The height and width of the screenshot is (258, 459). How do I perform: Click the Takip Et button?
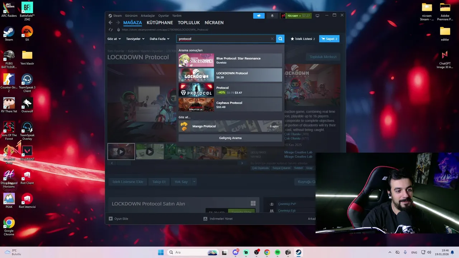pyautogui.click(x=159, y=182)
